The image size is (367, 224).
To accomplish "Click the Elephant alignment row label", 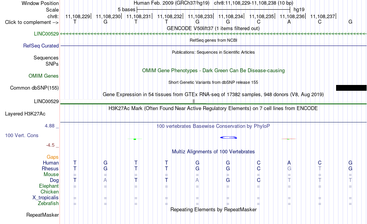I will [x=49, y=186].
